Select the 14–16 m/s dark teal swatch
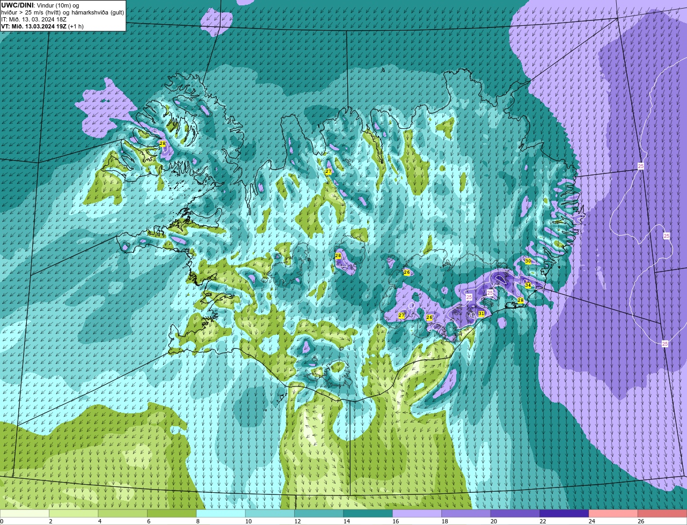This screenshot has width=687, height=525. (368, 513)
